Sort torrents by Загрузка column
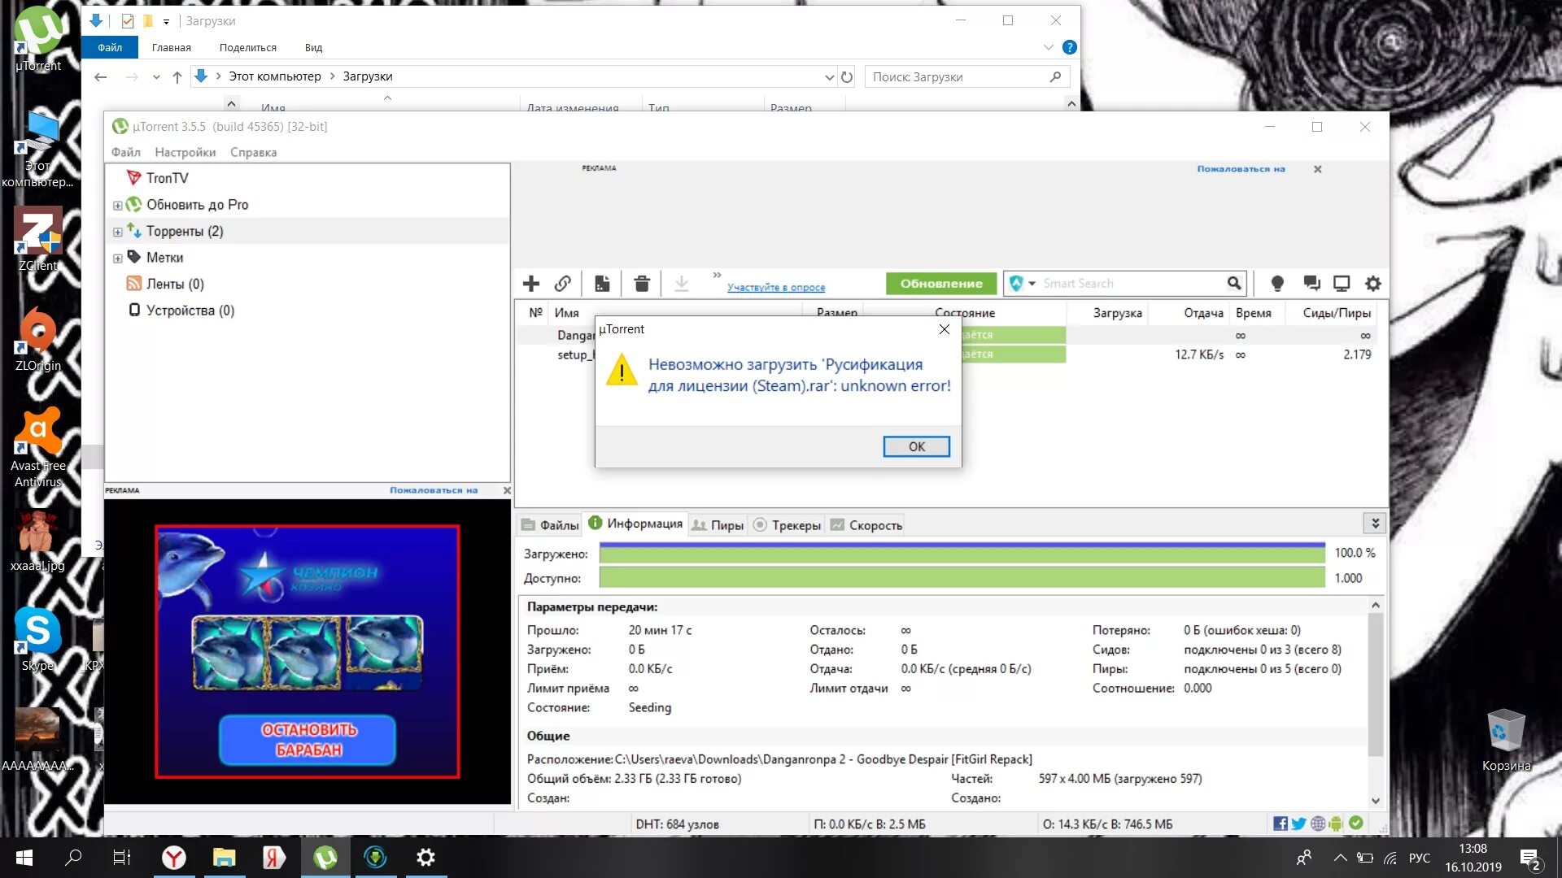This screenshot has height=878, width=1562. click(x=1116, y=313)
